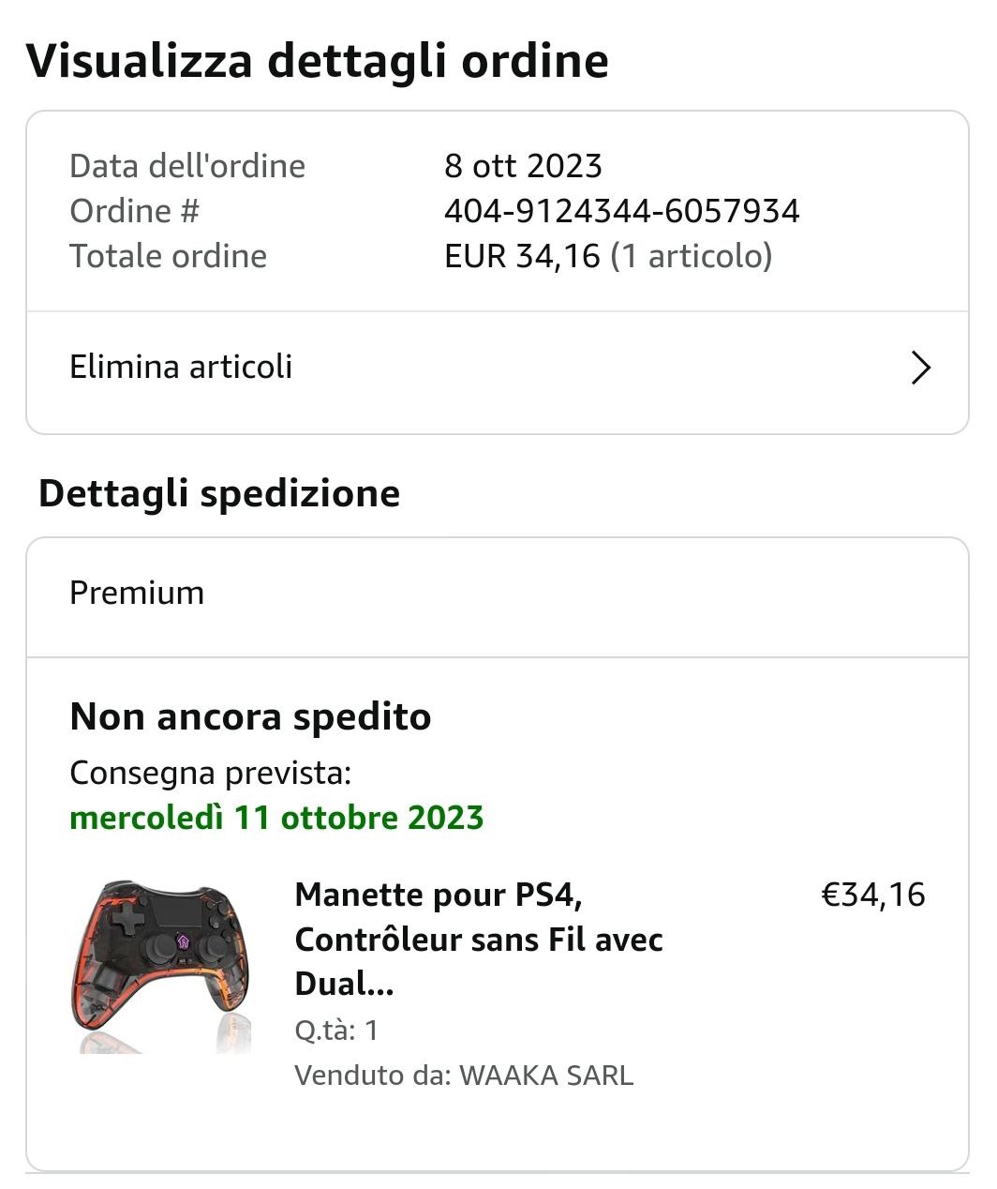Click the Consegna prevista label
Image resolution: width=997 pixels, height=1189 pixels.
210,774
